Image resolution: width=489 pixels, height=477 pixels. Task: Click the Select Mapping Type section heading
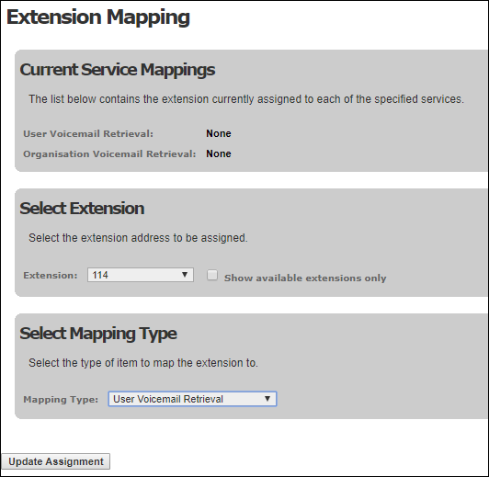[98, 334]
